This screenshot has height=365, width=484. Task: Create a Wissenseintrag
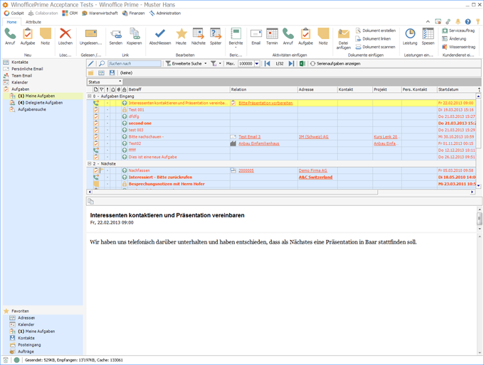[458, 47]
